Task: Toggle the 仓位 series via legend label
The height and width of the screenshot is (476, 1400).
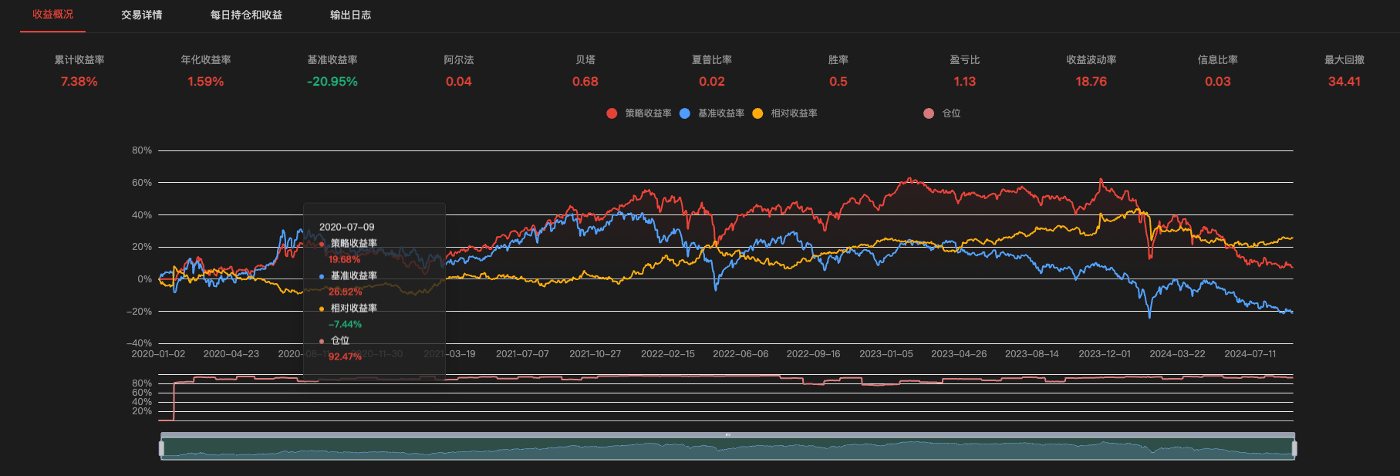Action: click(951, 113)
